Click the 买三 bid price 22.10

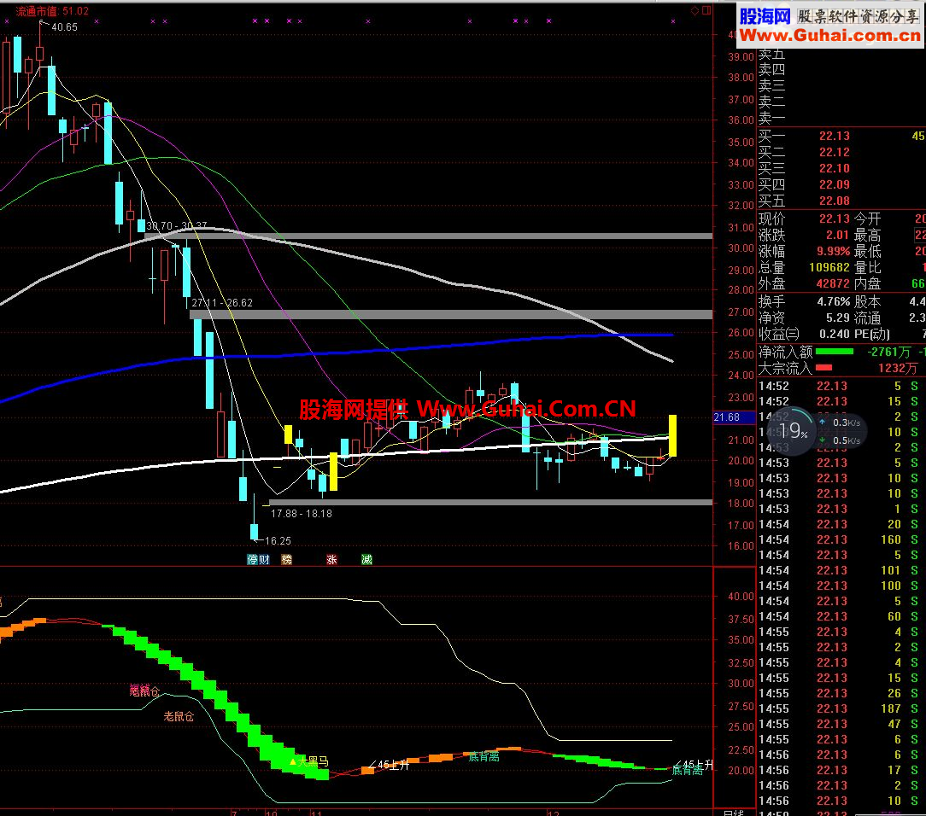coord(834,169)
